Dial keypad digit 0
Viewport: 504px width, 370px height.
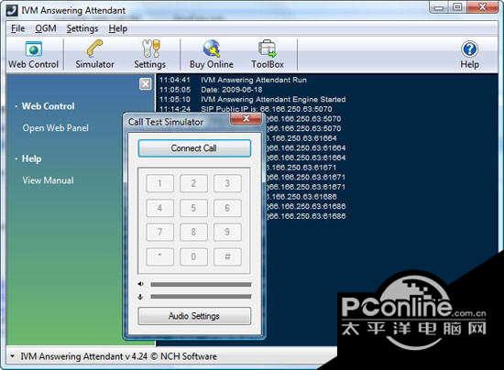pyautogui.click(x=193, y=256)
